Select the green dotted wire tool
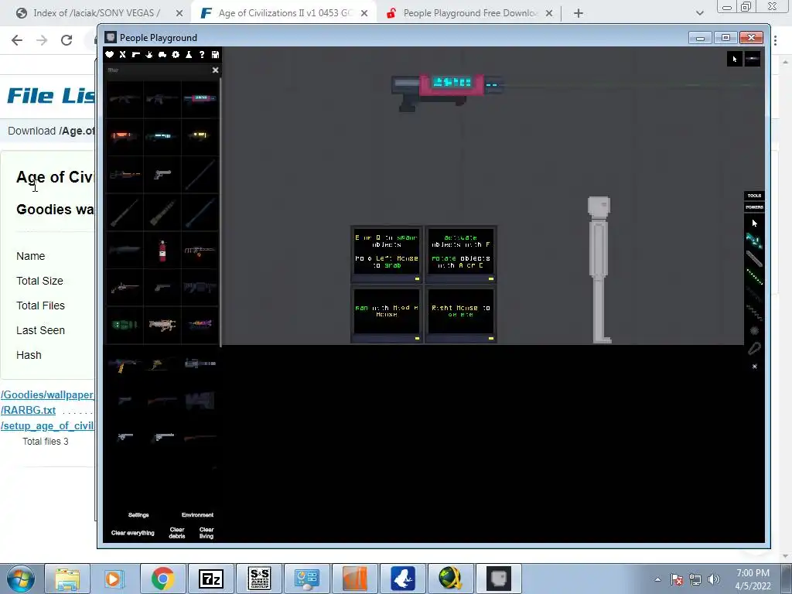This screenshot has height=594, width=792. 754,277
